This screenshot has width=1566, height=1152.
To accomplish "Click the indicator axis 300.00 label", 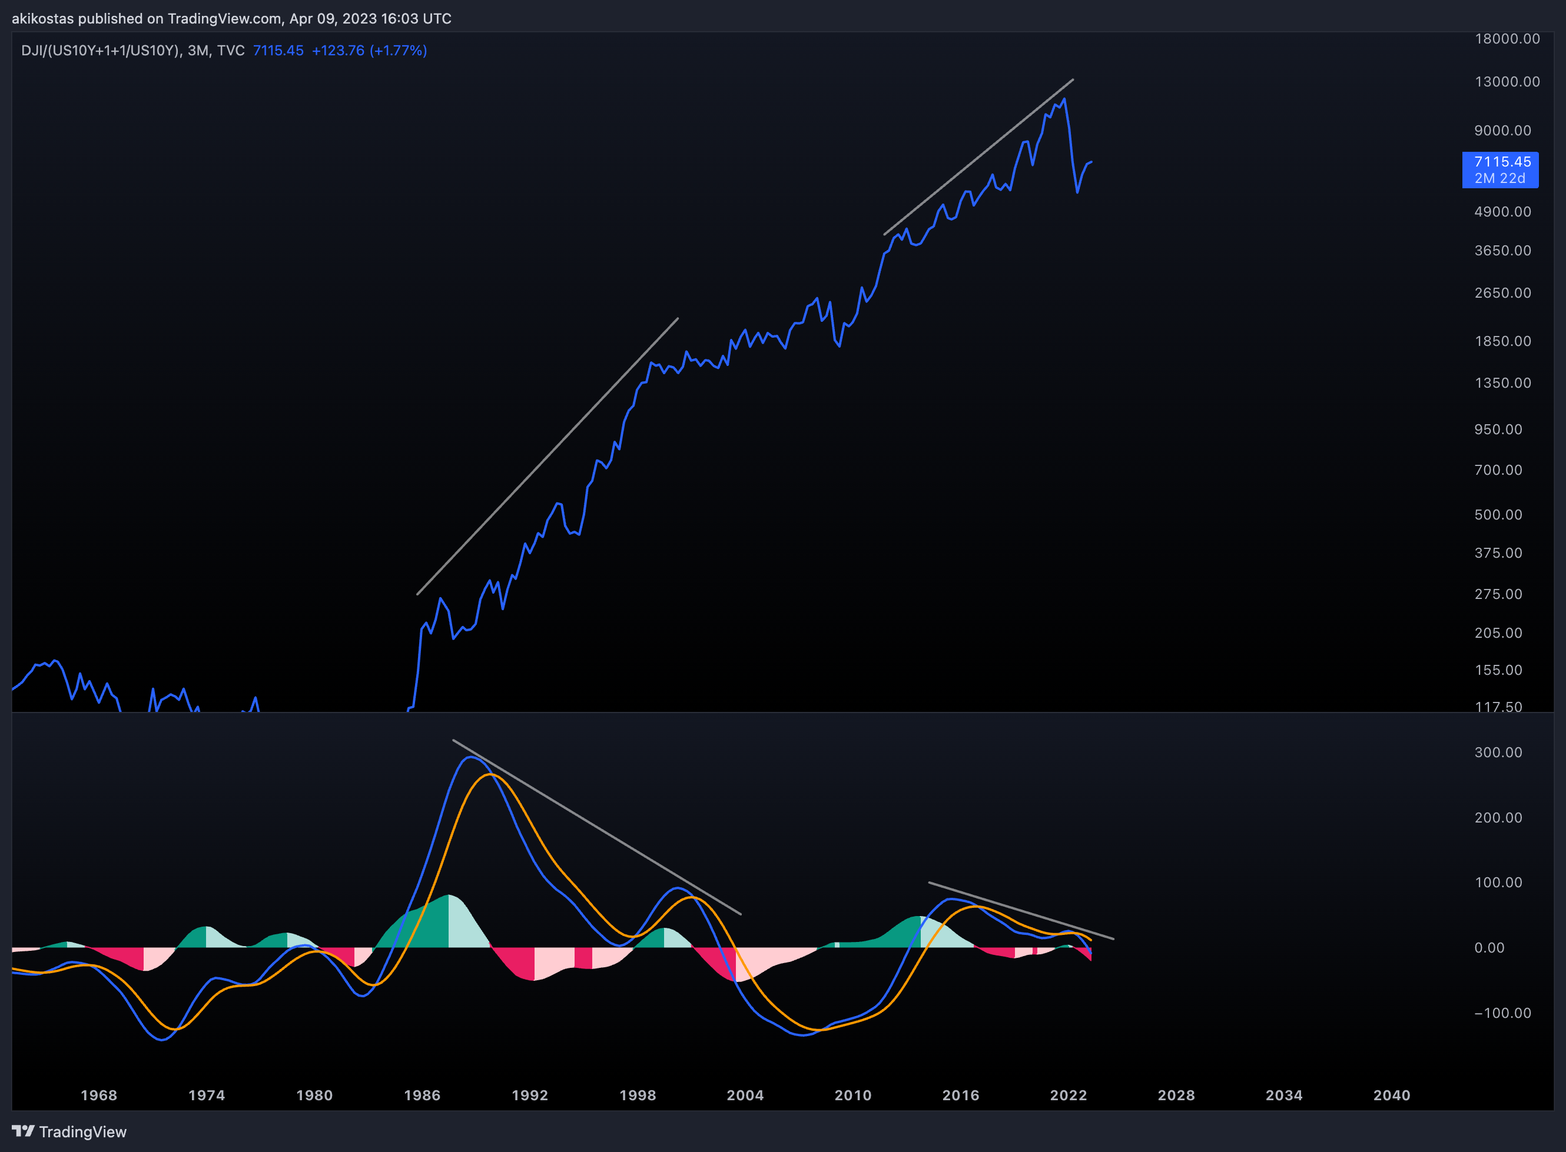I will point(1498,753).
